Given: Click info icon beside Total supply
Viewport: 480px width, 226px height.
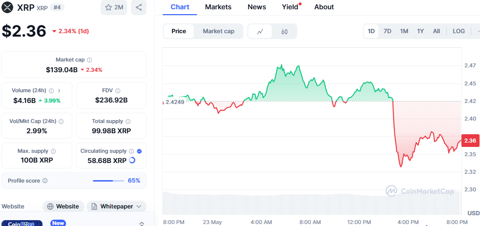Looking at the screenshot, I should coord(128,122).
